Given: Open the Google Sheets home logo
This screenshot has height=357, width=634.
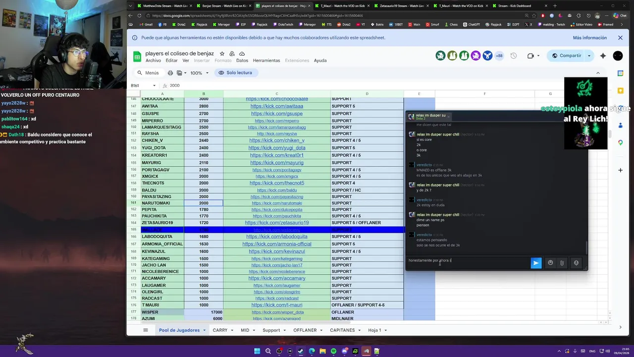Looking at the screenshot, I should (x=137, y=57).
